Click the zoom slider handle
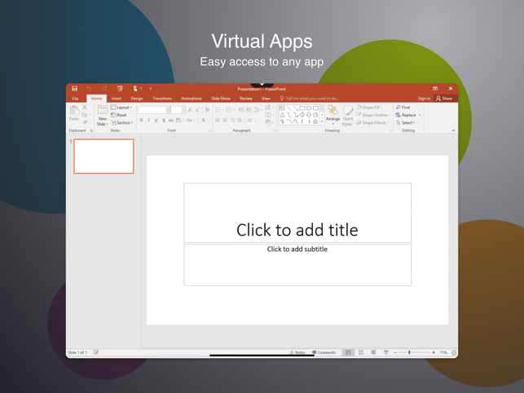This screenshot has width=524, height=393. coord(409,352)
